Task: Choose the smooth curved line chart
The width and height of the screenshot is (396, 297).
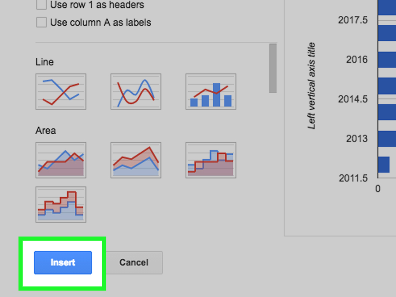Action: coord(136,92)
